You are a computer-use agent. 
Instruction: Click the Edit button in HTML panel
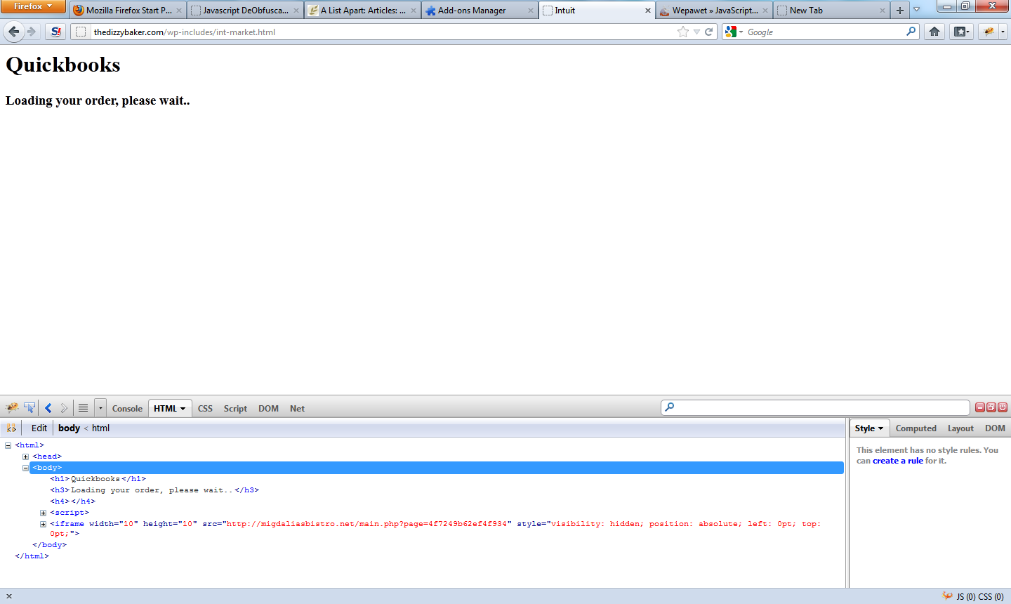click(39, 428)
